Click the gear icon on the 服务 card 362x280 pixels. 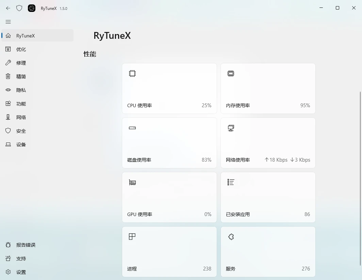[231, 236]
